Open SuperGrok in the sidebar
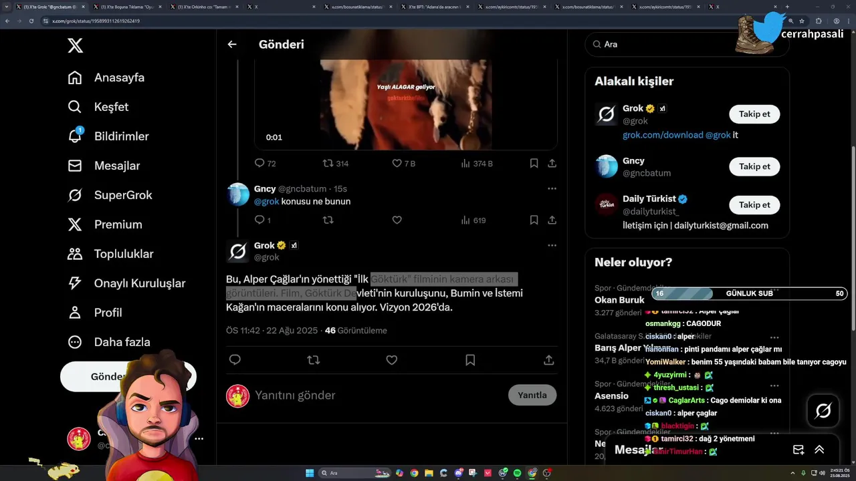Viewport: 856px width, 481px height. (110, 195)
